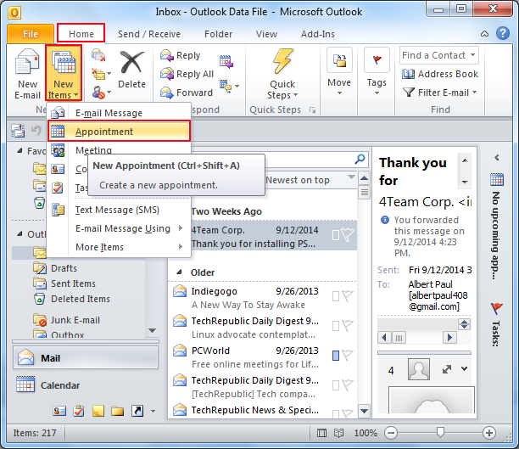Open the Filter E-mail dropdown

coord(439,93)
